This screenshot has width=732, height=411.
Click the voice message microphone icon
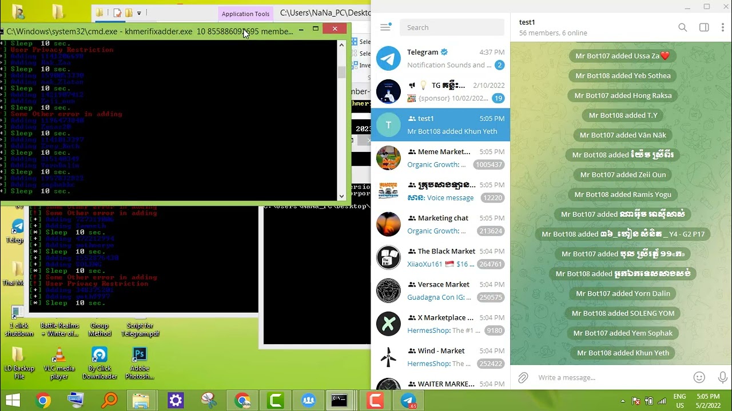pyautogui.click(x=722, y=377)
